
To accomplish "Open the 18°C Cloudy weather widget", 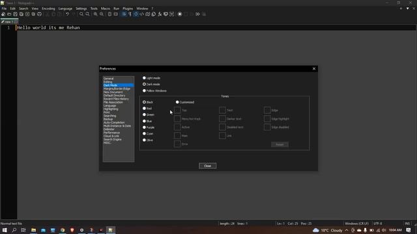I will pos(327,230).
